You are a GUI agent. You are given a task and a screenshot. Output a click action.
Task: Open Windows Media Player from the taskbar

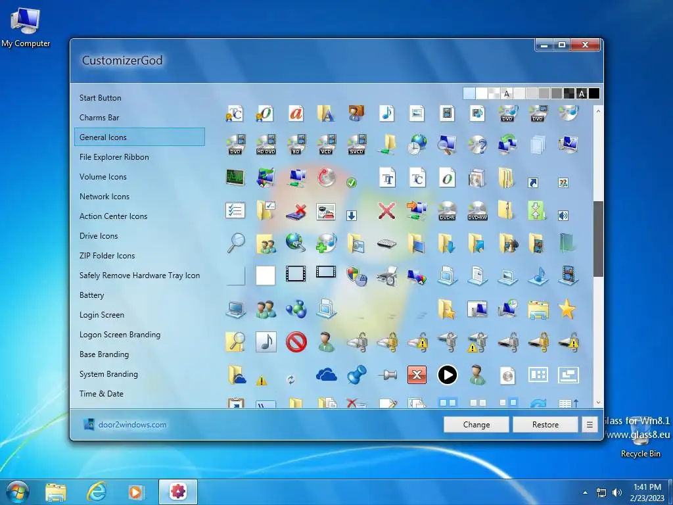135,492
